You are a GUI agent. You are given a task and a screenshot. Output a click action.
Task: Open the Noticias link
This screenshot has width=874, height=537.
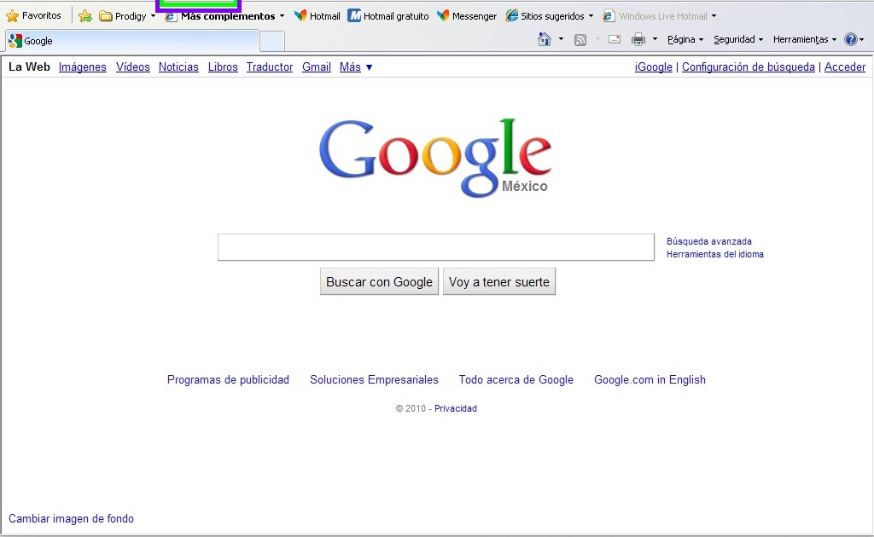(178, 66)
